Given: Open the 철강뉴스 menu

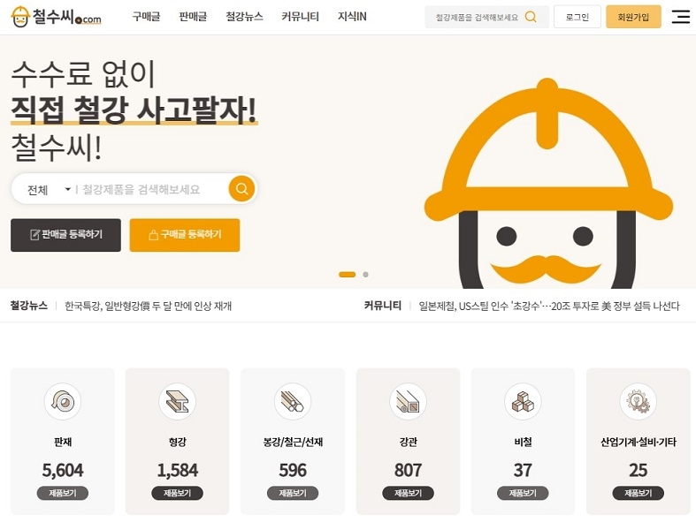Looking at the screenshot, I should click(x=244, y=17).
